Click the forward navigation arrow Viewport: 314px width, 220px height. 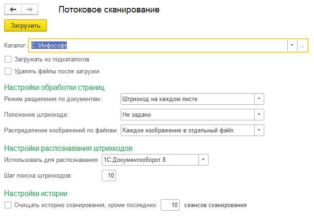coord(29,9)
